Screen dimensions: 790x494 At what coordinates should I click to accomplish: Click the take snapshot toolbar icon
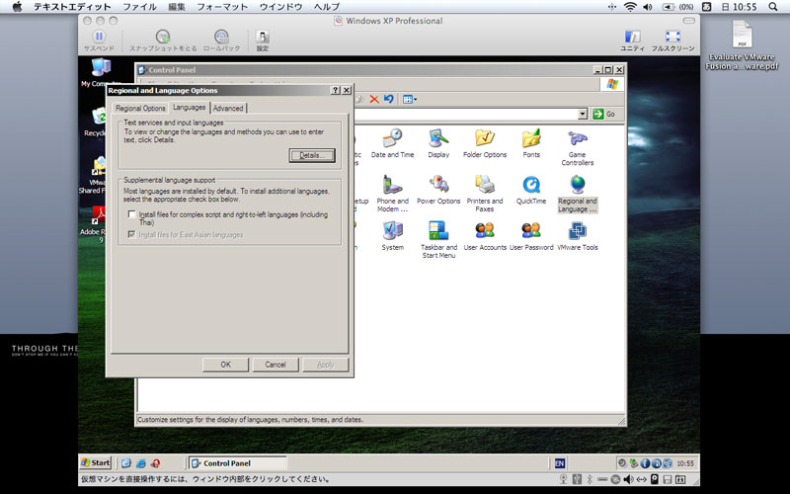[x=163, y=41]
